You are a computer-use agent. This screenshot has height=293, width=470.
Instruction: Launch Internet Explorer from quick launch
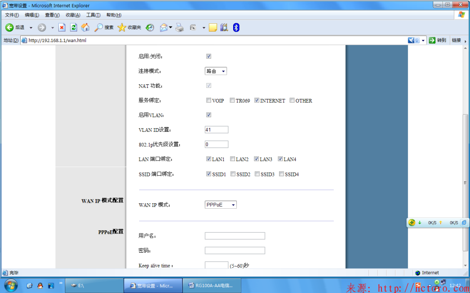(x=29, y=286)
